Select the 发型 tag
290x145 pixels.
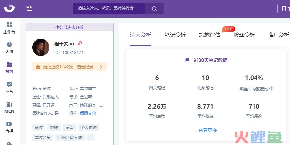click(x=69, y=128)
